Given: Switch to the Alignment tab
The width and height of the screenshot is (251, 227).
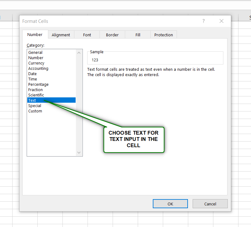Looking at the screenshot, I should point(61,35).
